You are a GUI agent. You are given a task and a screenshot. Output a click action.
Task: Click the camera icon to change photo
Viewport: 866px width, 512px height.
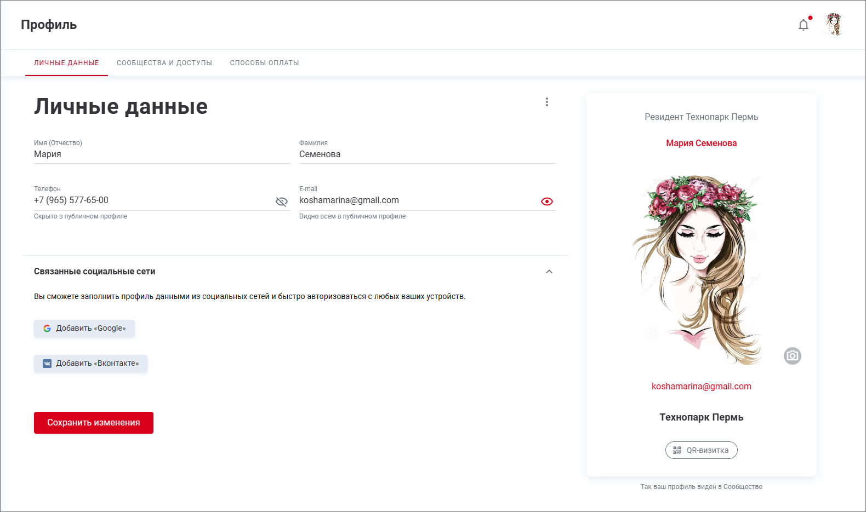pyautogui.click(x=792, y=356)
